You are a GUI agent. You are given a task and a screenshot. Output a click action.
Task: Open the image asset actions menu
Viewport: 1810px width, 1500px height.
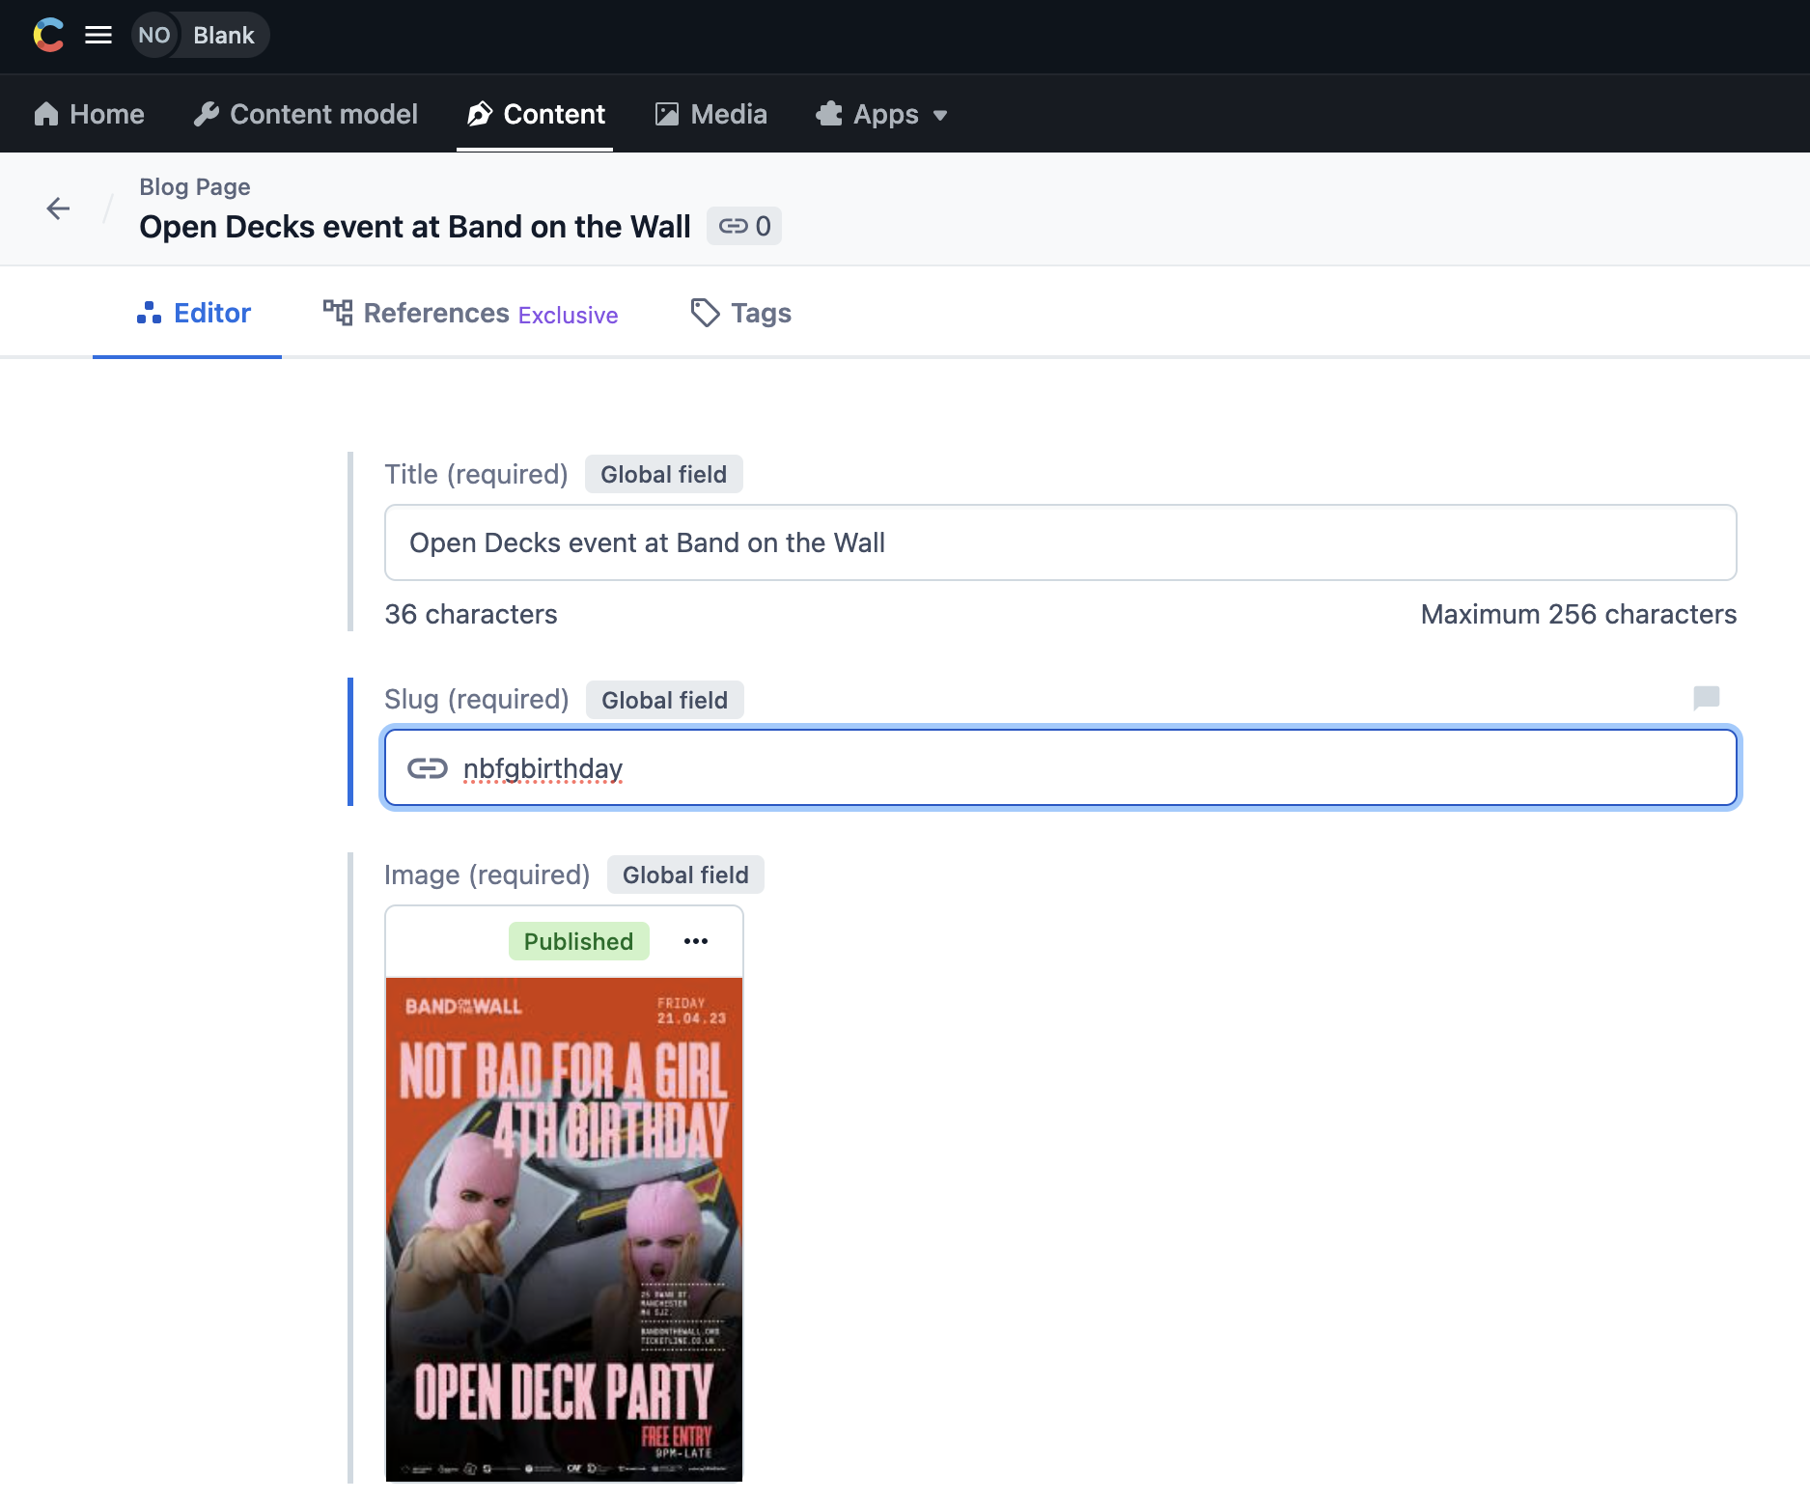[x=696, y=941]
